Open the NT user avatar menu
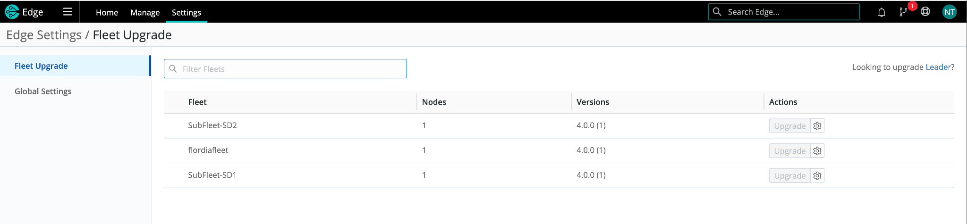 [x=949, y=12]
